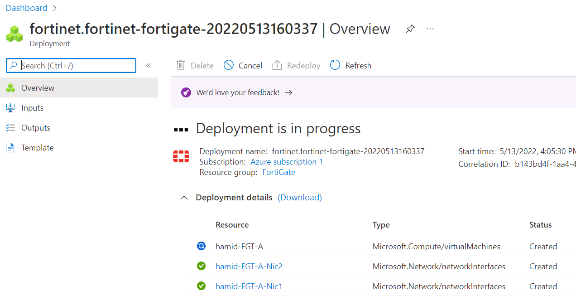Click the deployment name value text
Viewport: 576px width, 296px height.
coord(348,151)
